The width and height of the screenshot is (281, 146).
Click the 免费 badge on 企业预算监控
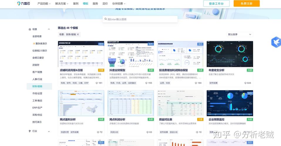click(250, 119)
